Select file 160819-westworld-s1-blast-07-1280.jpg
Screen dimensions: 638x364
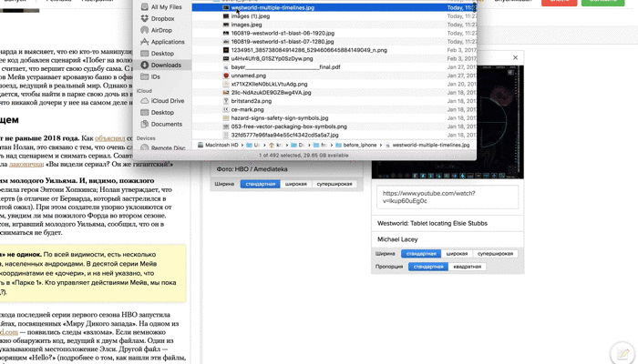click(x=283, y=42)
